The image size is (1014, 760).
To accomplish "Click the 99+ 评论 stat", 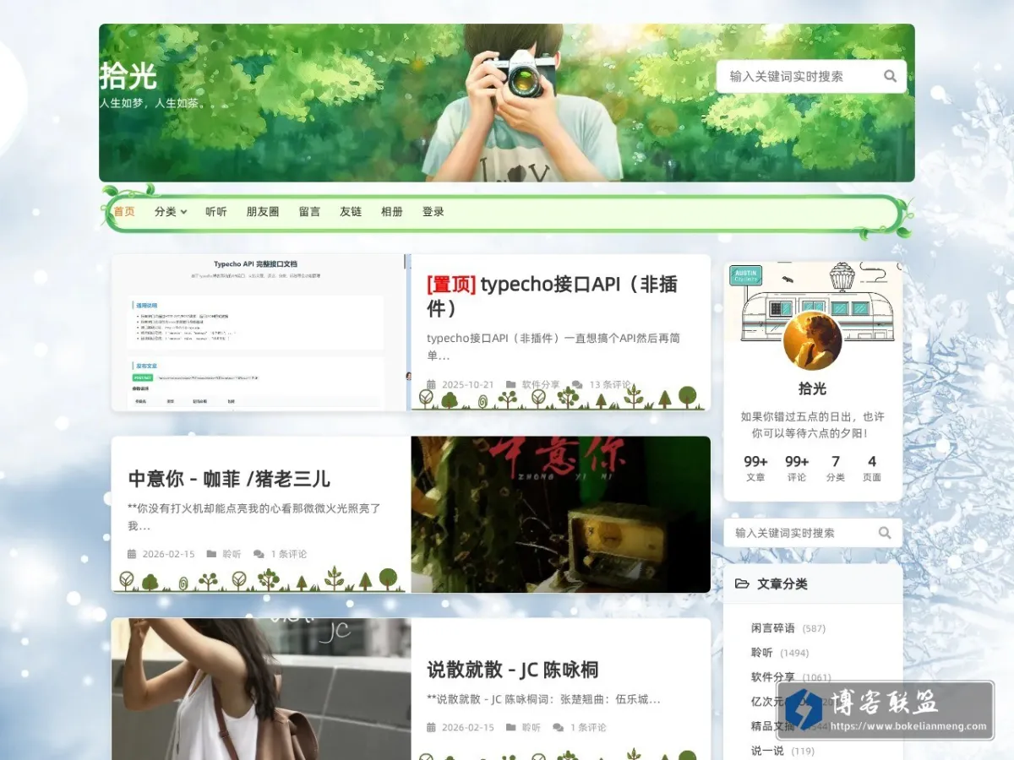I will pyautogui.click(x=797, y=469).
